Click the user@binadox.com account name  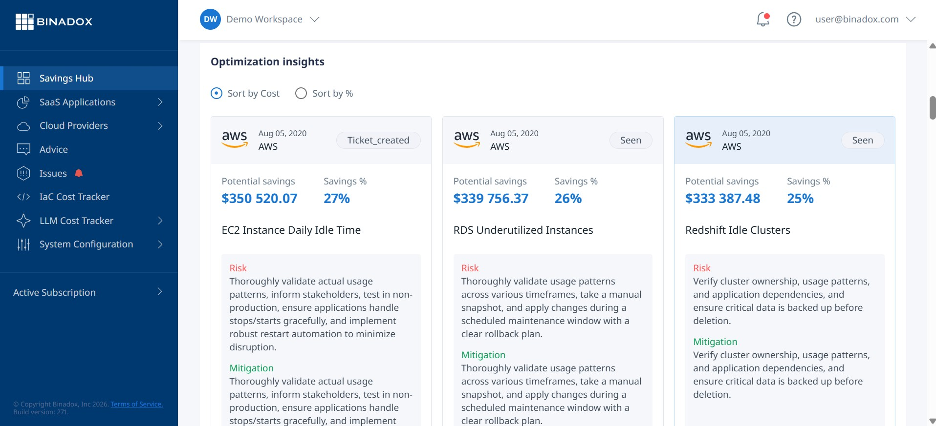[x=857, y=20]
